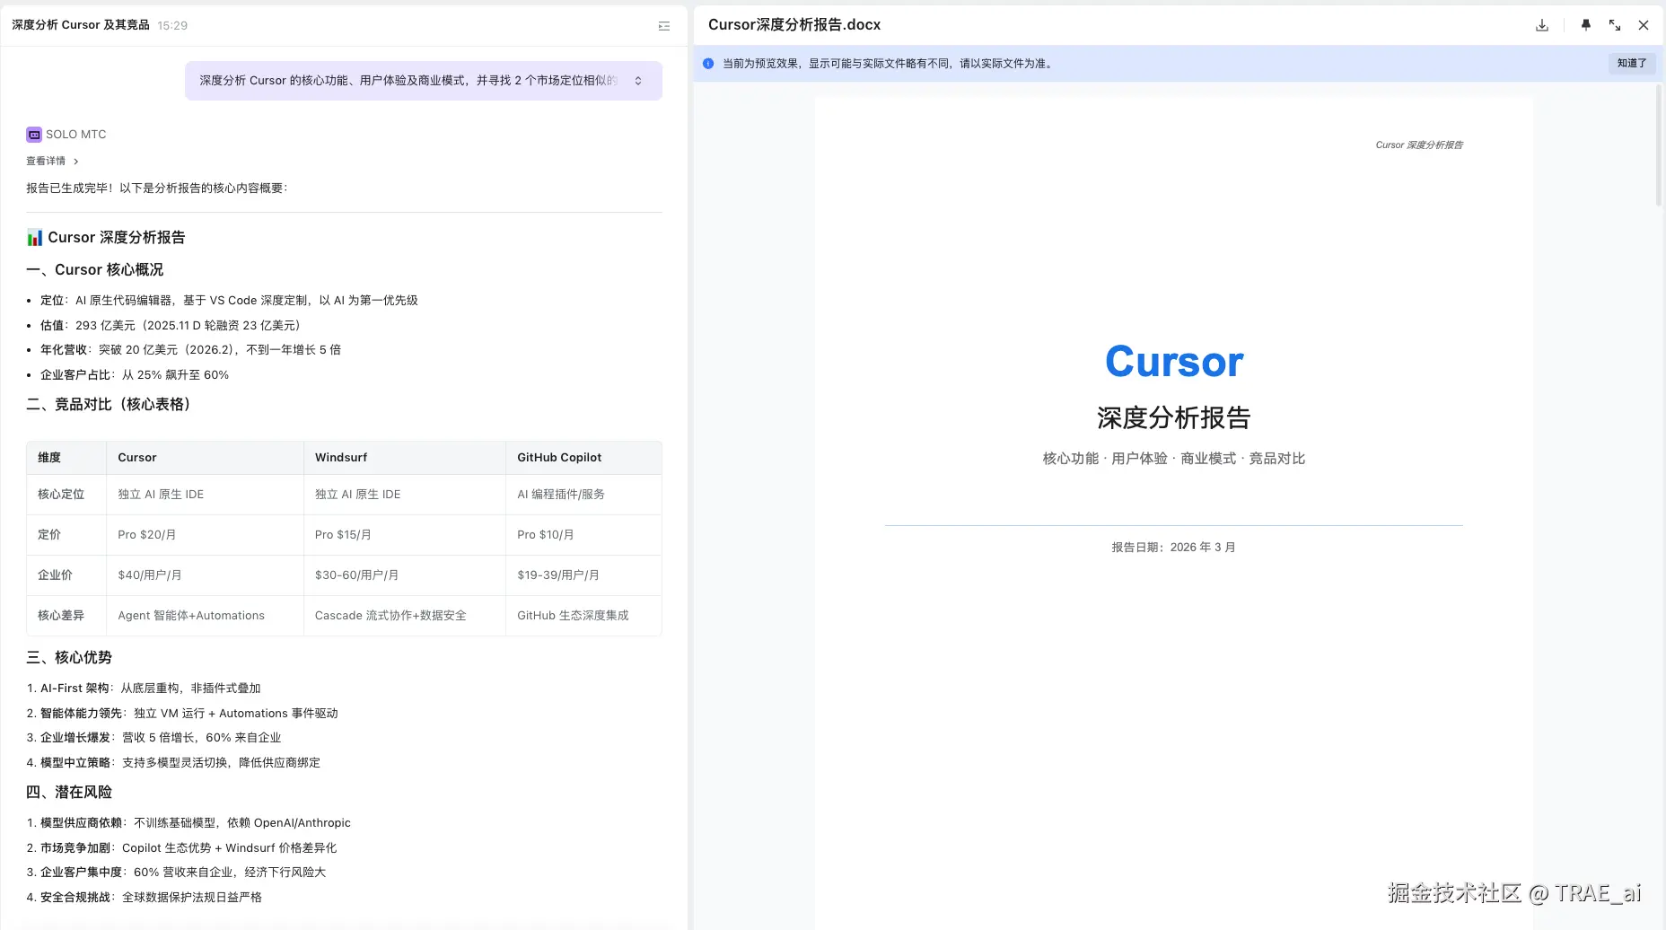This screenshot has height=930, width=1666.
Task: Download the Cursor深度分析报告.docx file
Action: tap(1542, 25)
